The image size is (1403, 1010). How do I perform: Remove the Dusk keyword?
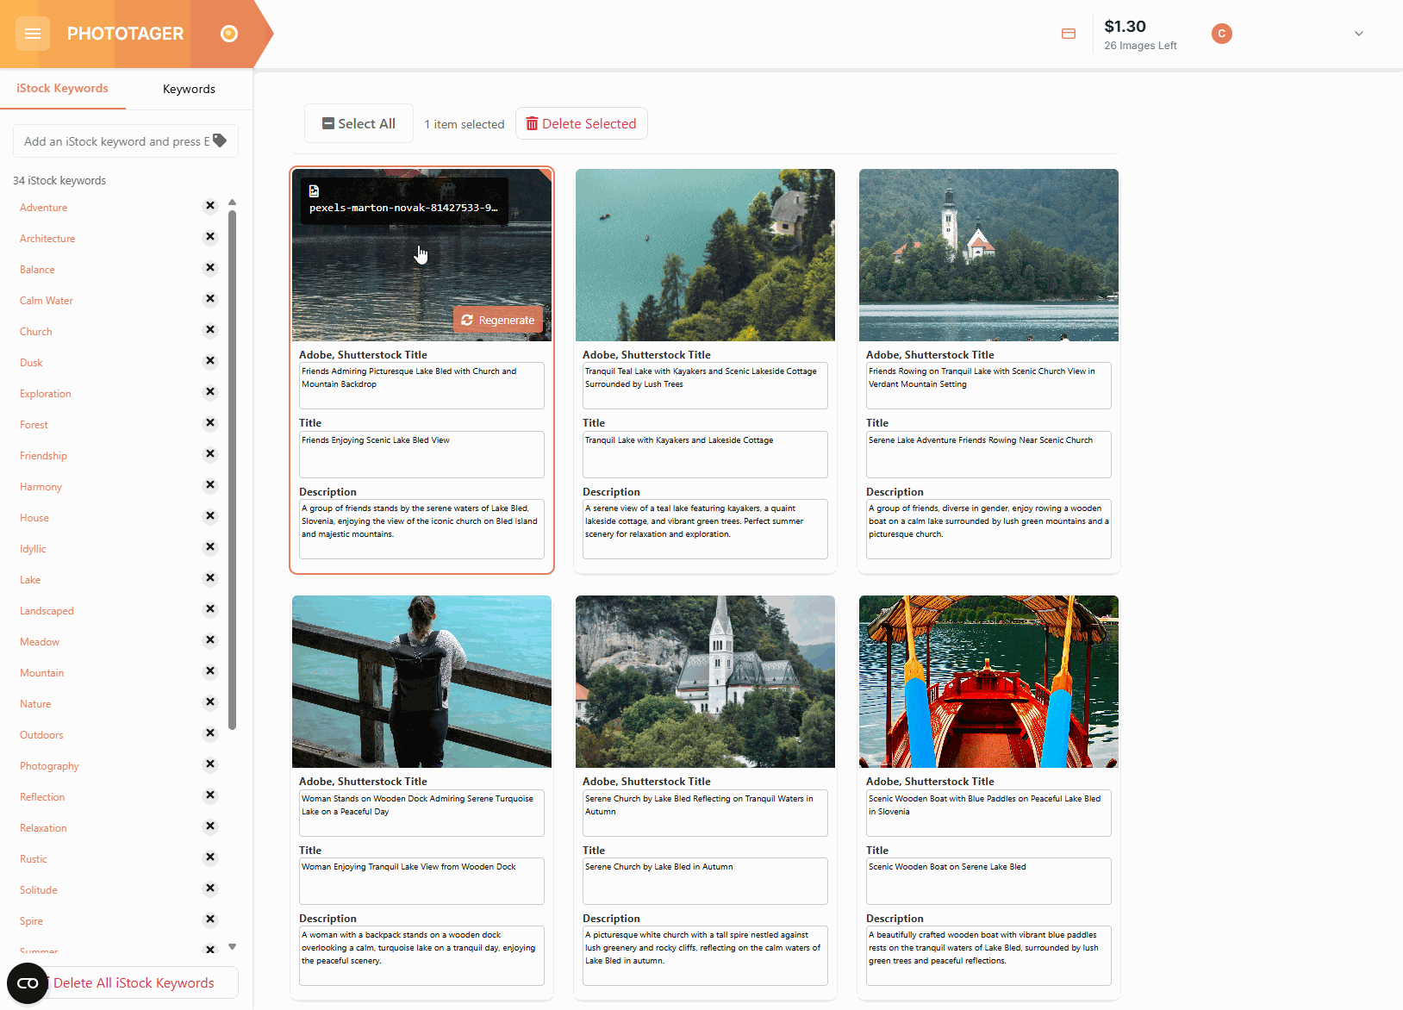click(x=209, y=361)
